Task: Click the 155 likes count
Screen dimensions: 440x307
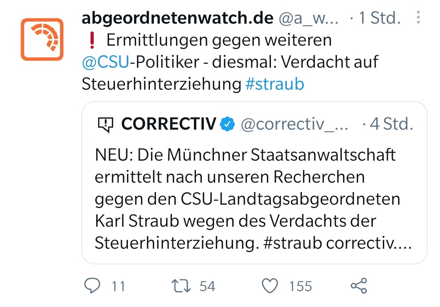Action: [x=300, y=286]
